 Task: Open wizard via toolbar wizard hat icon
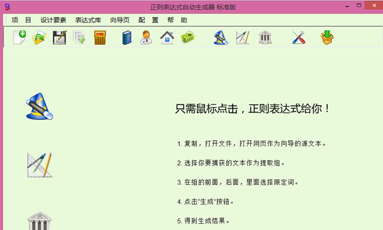(221, 38)
